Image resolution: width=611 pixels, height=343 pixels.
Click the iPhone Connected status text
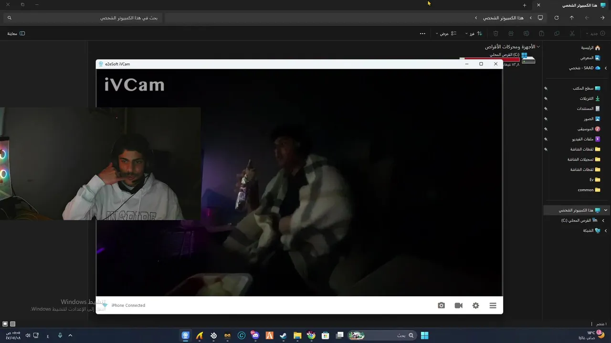(x=128, y=305)
